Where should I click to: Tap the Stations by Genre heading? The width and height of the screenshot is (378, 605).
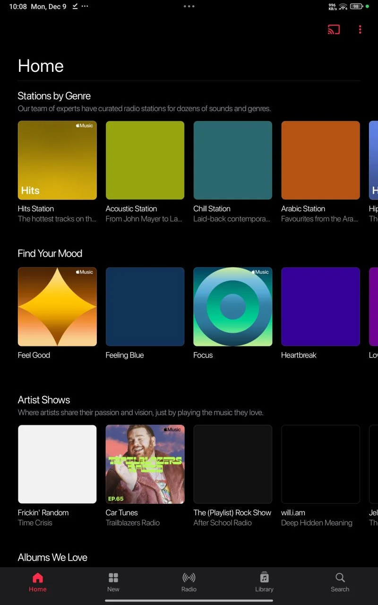click(x=54, y=96)
